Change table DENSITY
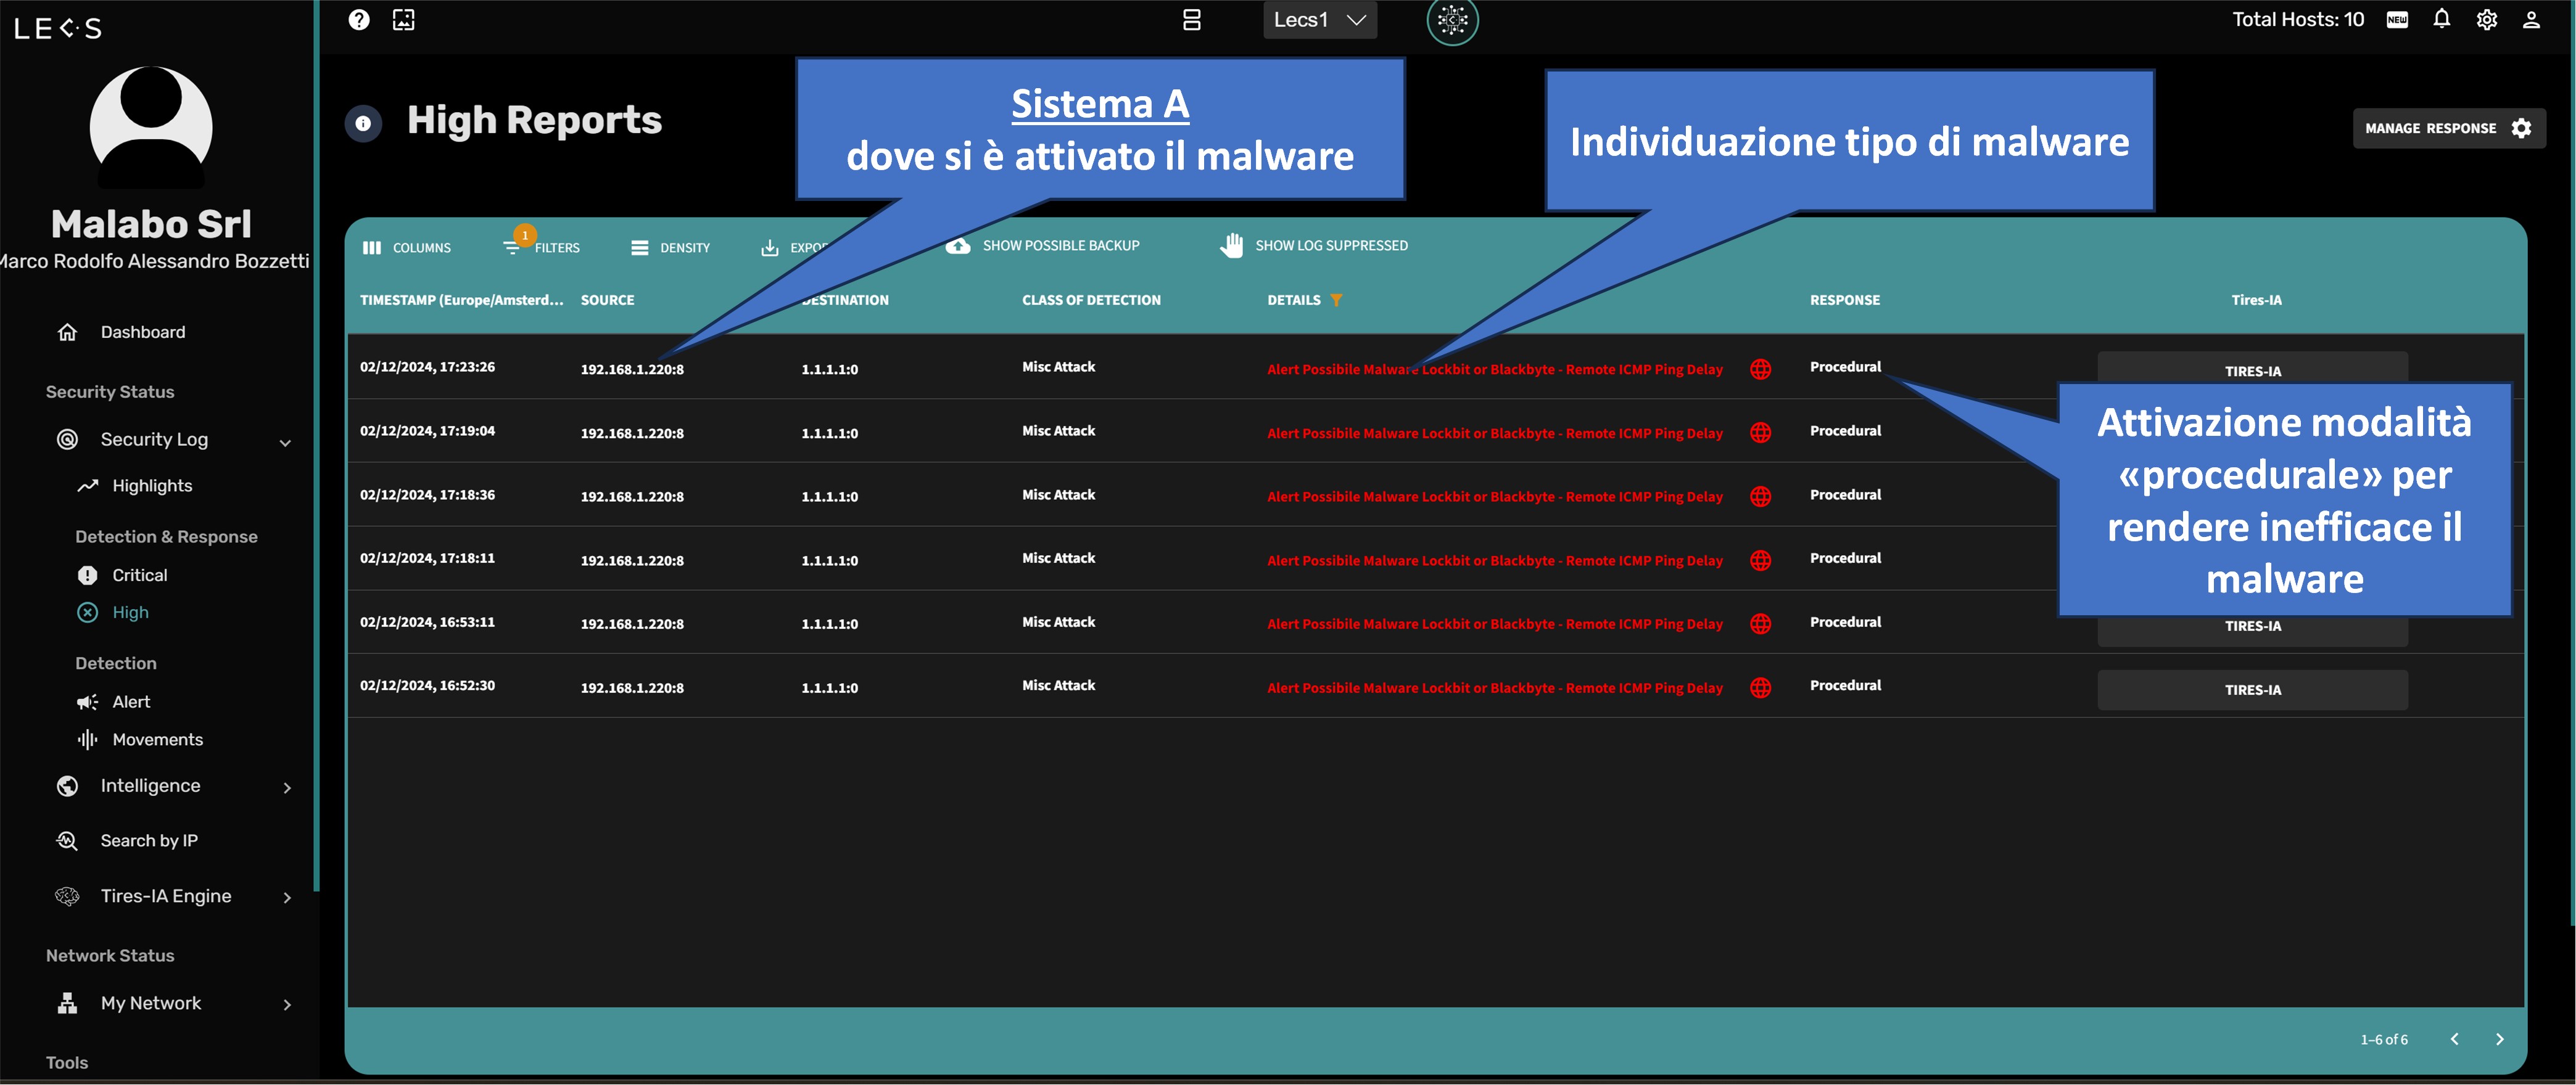Image resolution: width=2576 pixels, height=1085 pixels. [x=670, y=248]
